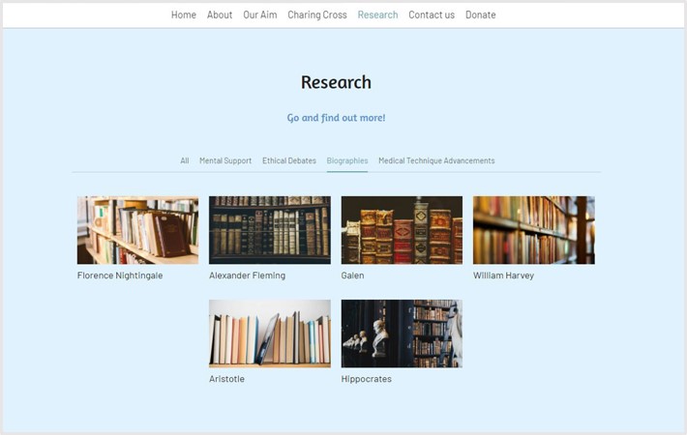The width and height of the screenshot is (687, 435).
Task: Click the Florence Nightingale title text
Action: (120, 275)
